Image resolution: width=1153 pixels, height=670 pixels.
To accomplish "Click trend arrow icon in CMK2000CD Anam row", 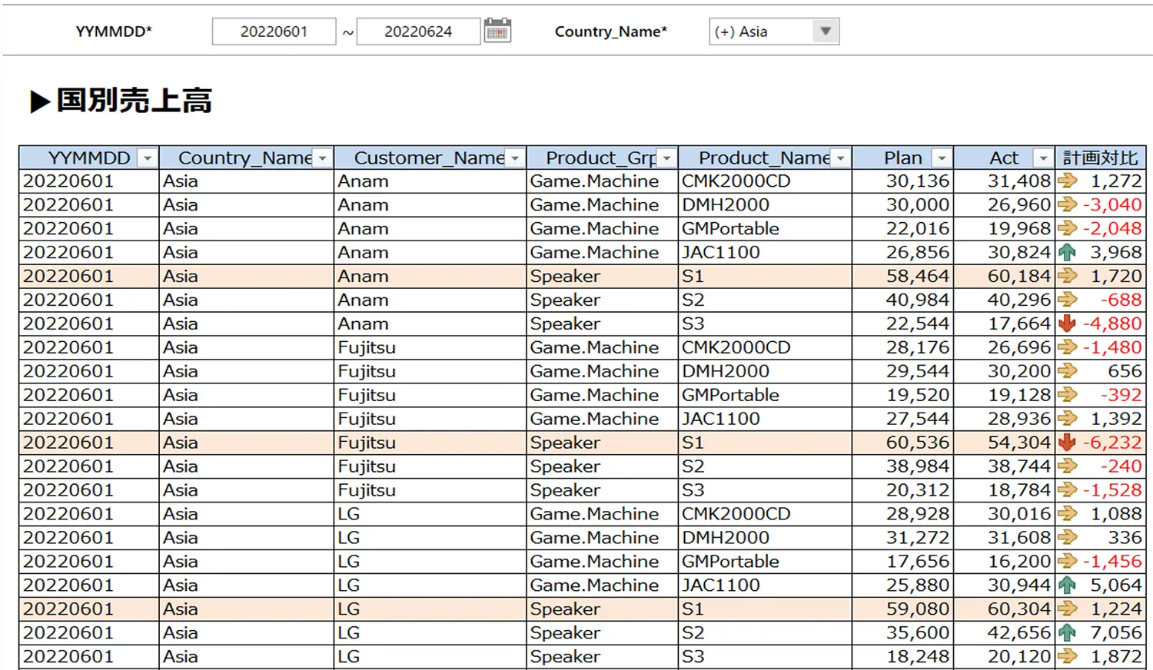I will click(1067, 181).
